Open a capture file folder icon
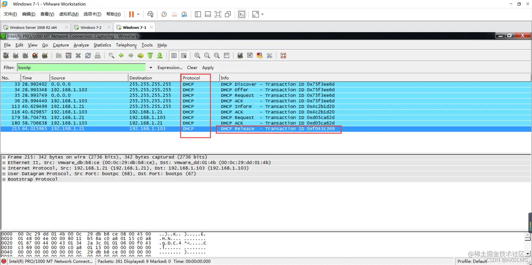Image resolution: width=532 pixels, height=265 pixels. (59, 56)
